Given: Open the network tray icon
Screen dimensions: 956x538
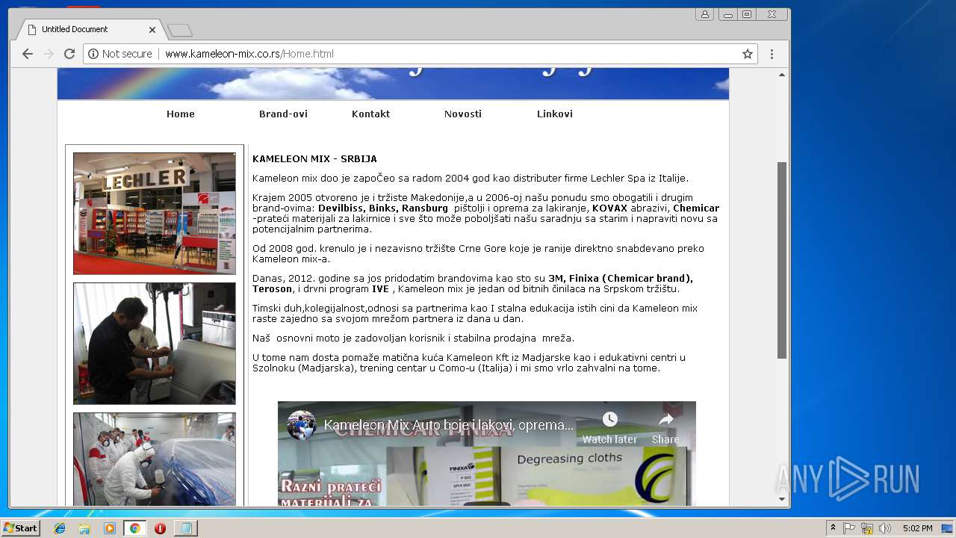Looking at the screenshot, I should (867, 528).
